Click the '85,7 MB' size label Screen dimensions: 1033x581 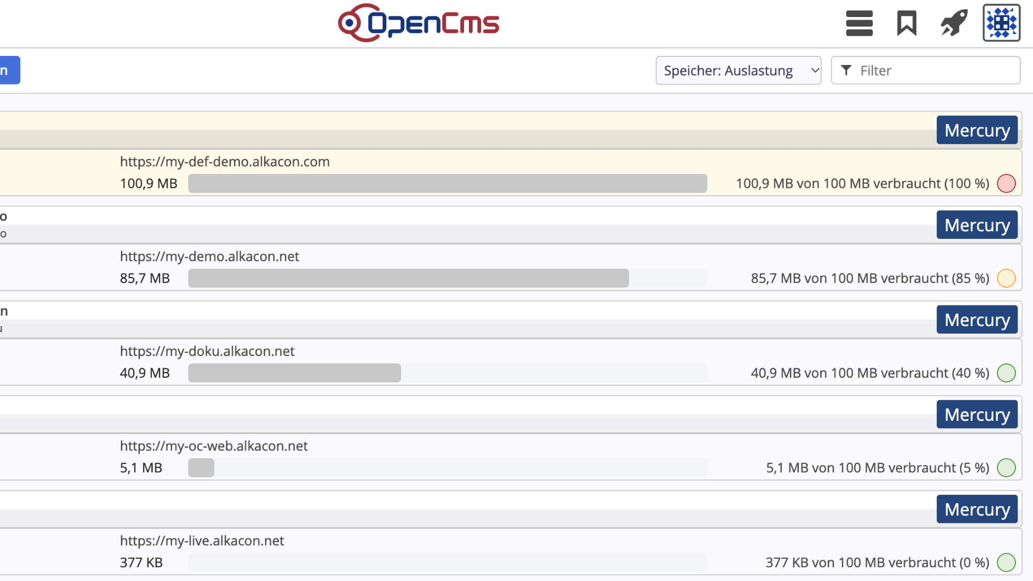[145, 278]
